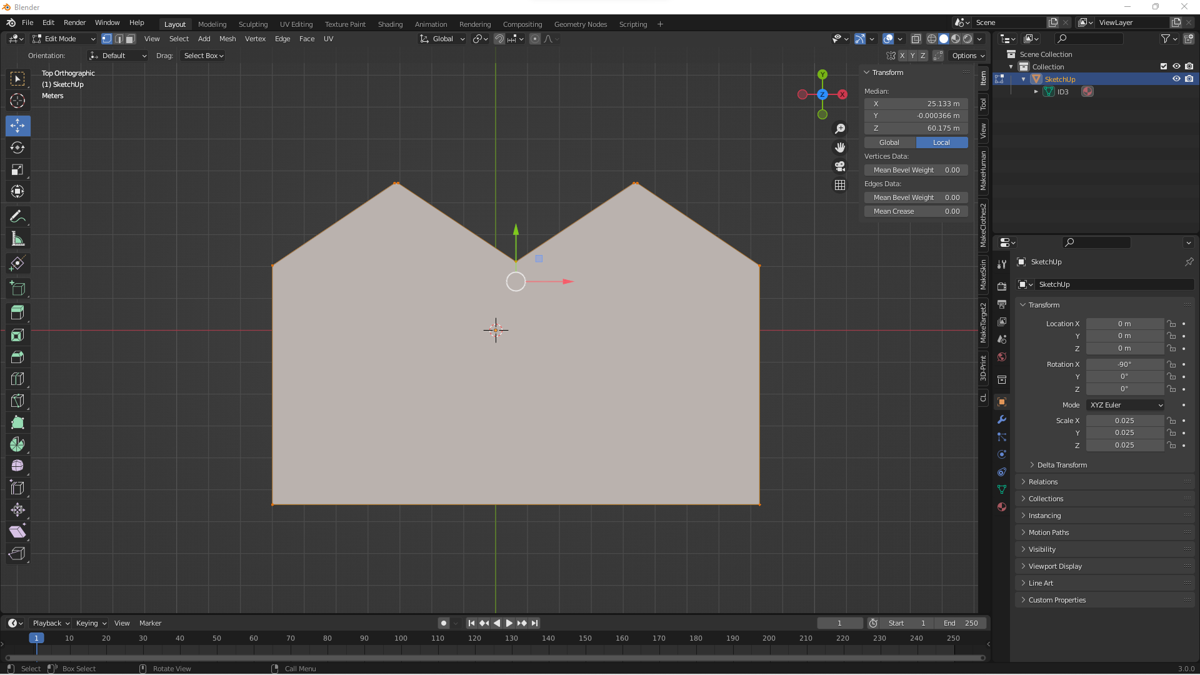1200x675 pixels.
Task: Click the Vertex menu
Action: [x=255, y=39]
